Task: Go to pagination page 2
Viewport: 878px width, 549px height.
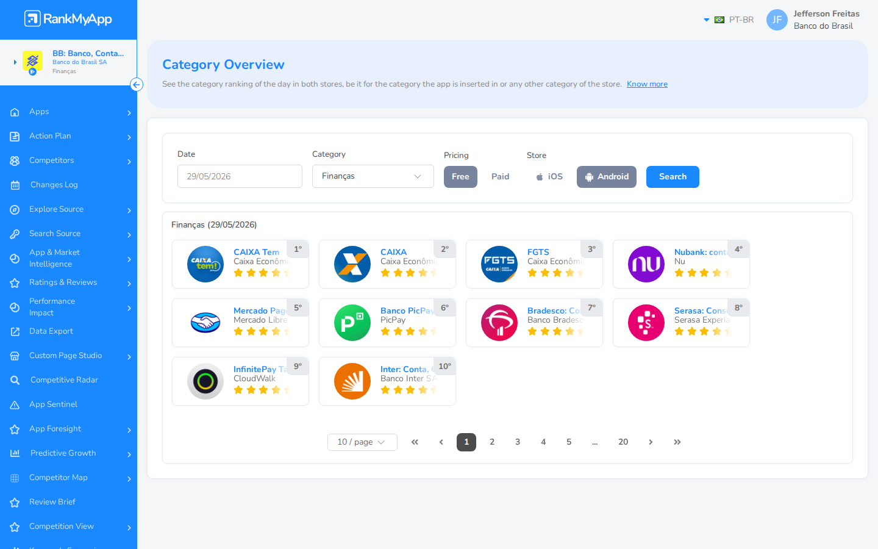Action: point(492,442)
